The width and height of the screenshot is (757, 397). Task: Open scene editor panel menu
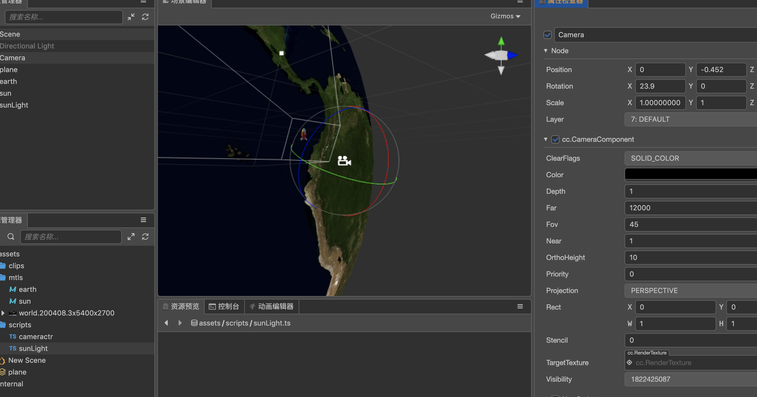(x=520, y=1)
